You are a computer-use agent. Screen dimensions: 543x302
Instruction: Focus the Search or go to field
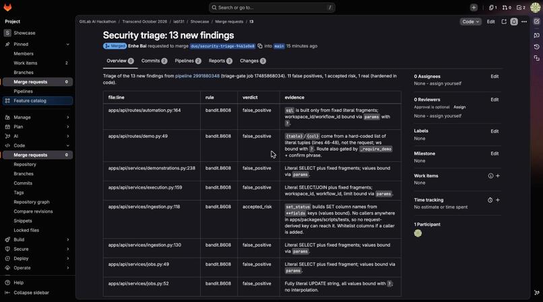tap(272, 7)
